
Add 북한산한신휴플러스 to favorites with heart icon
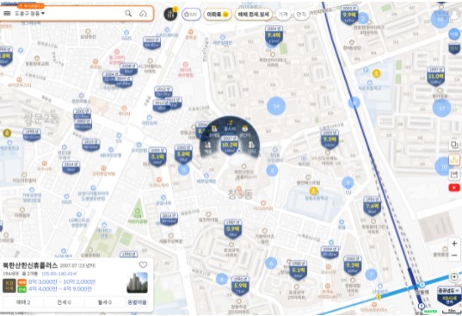(x=143, y=265)
